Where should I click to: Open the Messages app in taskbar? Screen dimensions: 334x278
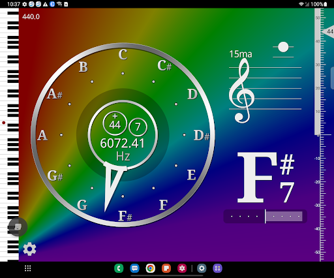[134, 268]
